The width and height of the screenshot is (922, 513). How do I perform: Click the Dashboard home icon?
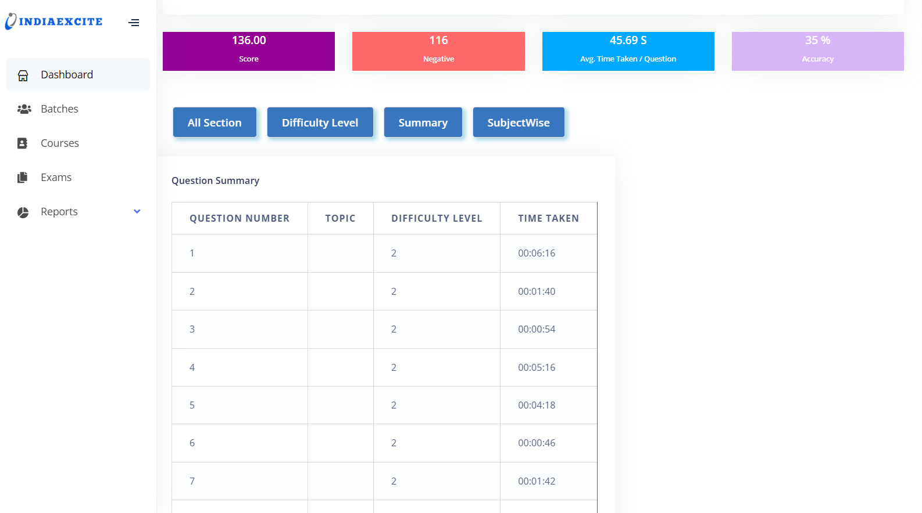point(23,75)
